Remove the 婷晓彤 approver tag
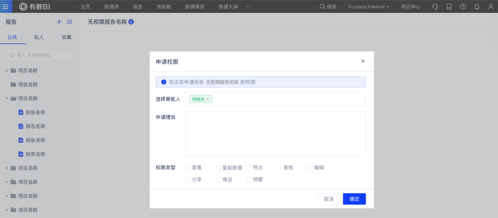This screenshot has height=218, width=498. pyautogui.click(x=208, y=99)
